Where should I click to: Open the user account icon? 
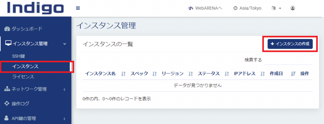(x=292, y=8)
